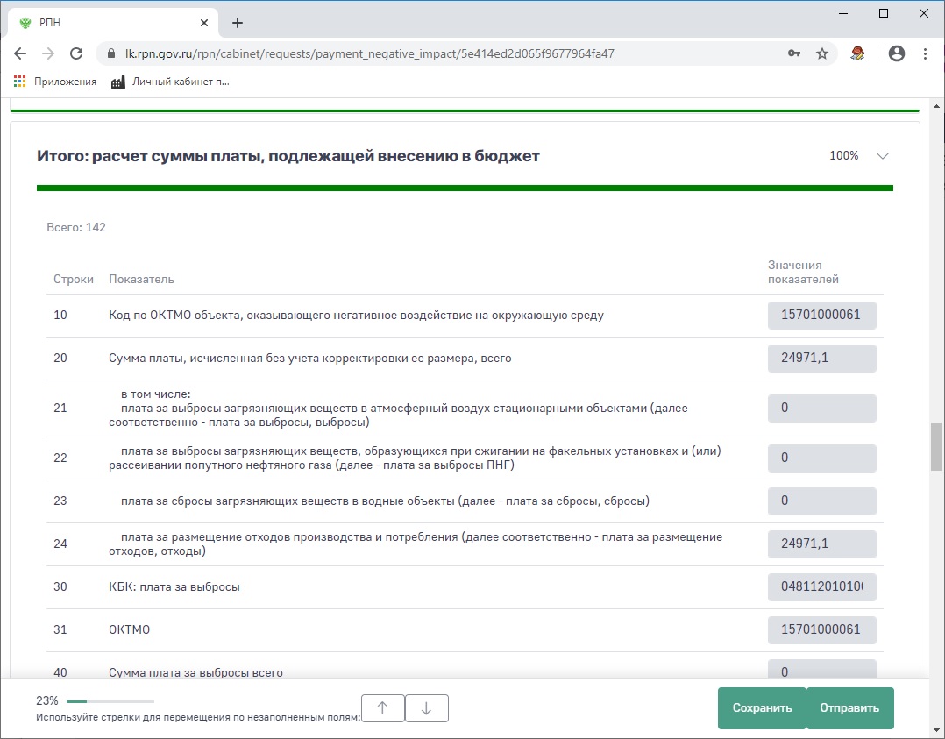Switch to the РПН browser tab
945x739 pixels.
tap(110, 23)
